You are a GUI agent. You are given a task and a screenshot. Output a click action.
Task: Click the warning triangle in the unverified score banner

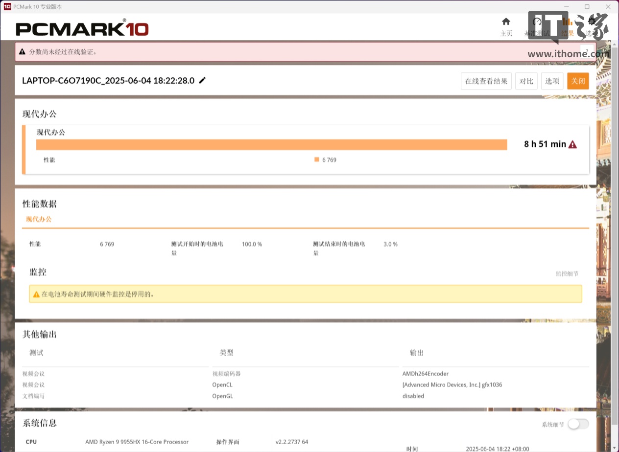[22, 52]
